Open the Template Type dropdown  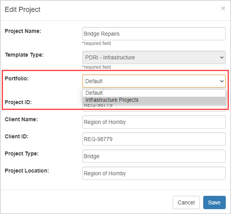pos(154,58)
